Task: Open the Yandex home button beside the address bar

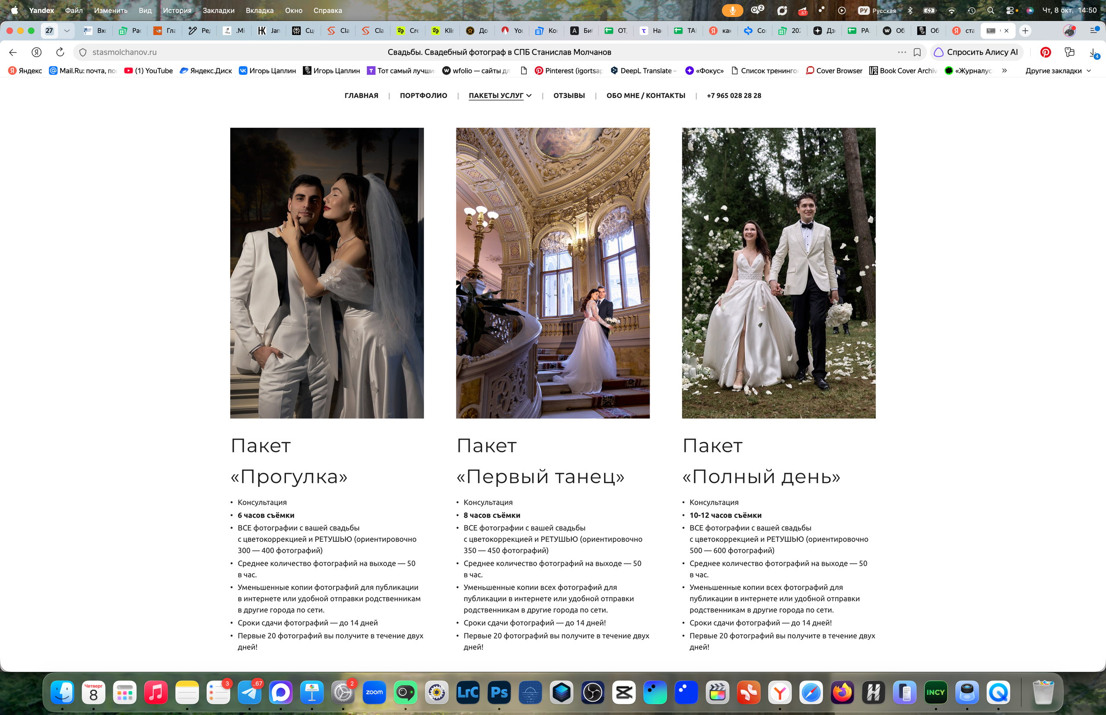Action: tap(37, 52)
